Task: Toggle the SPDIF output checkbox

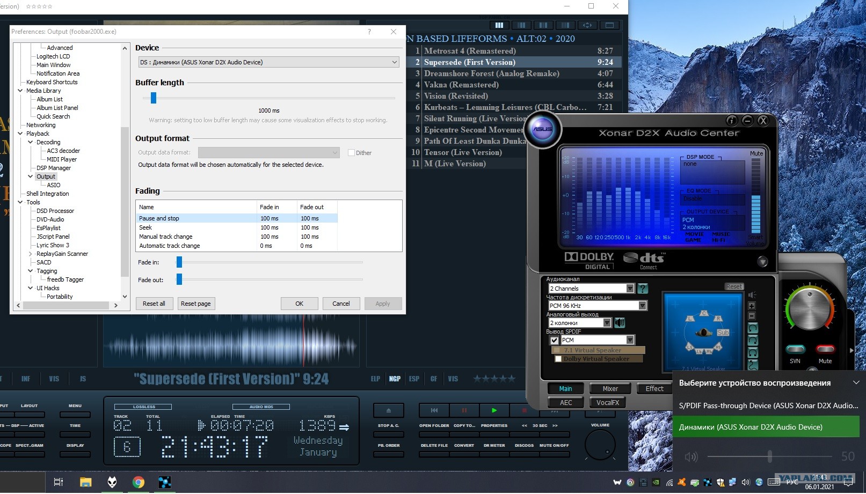Action: point(555,340)
